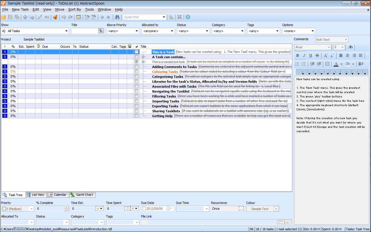Screen dimensions: 371x232
Task: Click the Save Tasklist floppy disk icon
Action: coord(10,17)
